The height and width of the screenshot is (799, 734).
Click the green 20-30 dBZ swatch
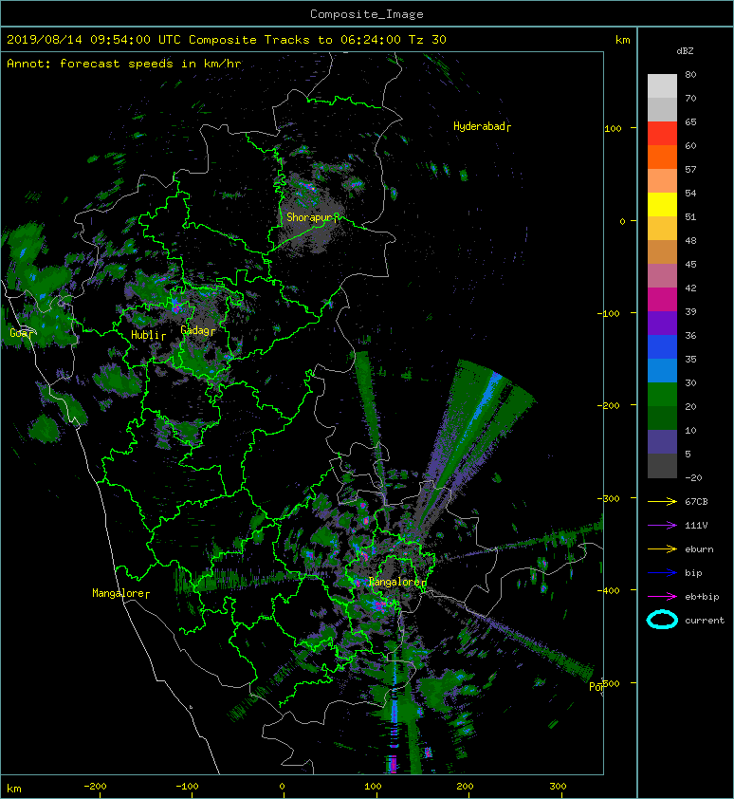[662, 394]
